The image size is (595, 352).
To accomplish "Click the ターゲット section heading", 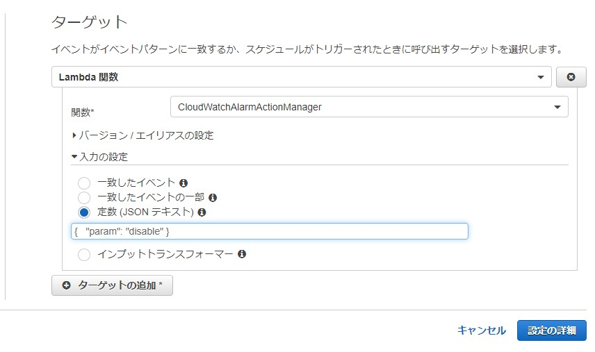I will pyautogui.click(x=90, y=22).
